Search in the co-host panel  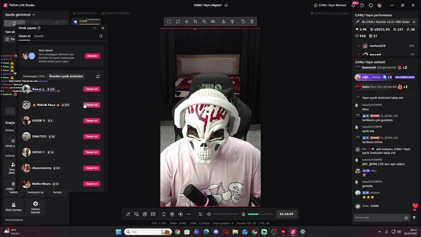coord(101,36)
